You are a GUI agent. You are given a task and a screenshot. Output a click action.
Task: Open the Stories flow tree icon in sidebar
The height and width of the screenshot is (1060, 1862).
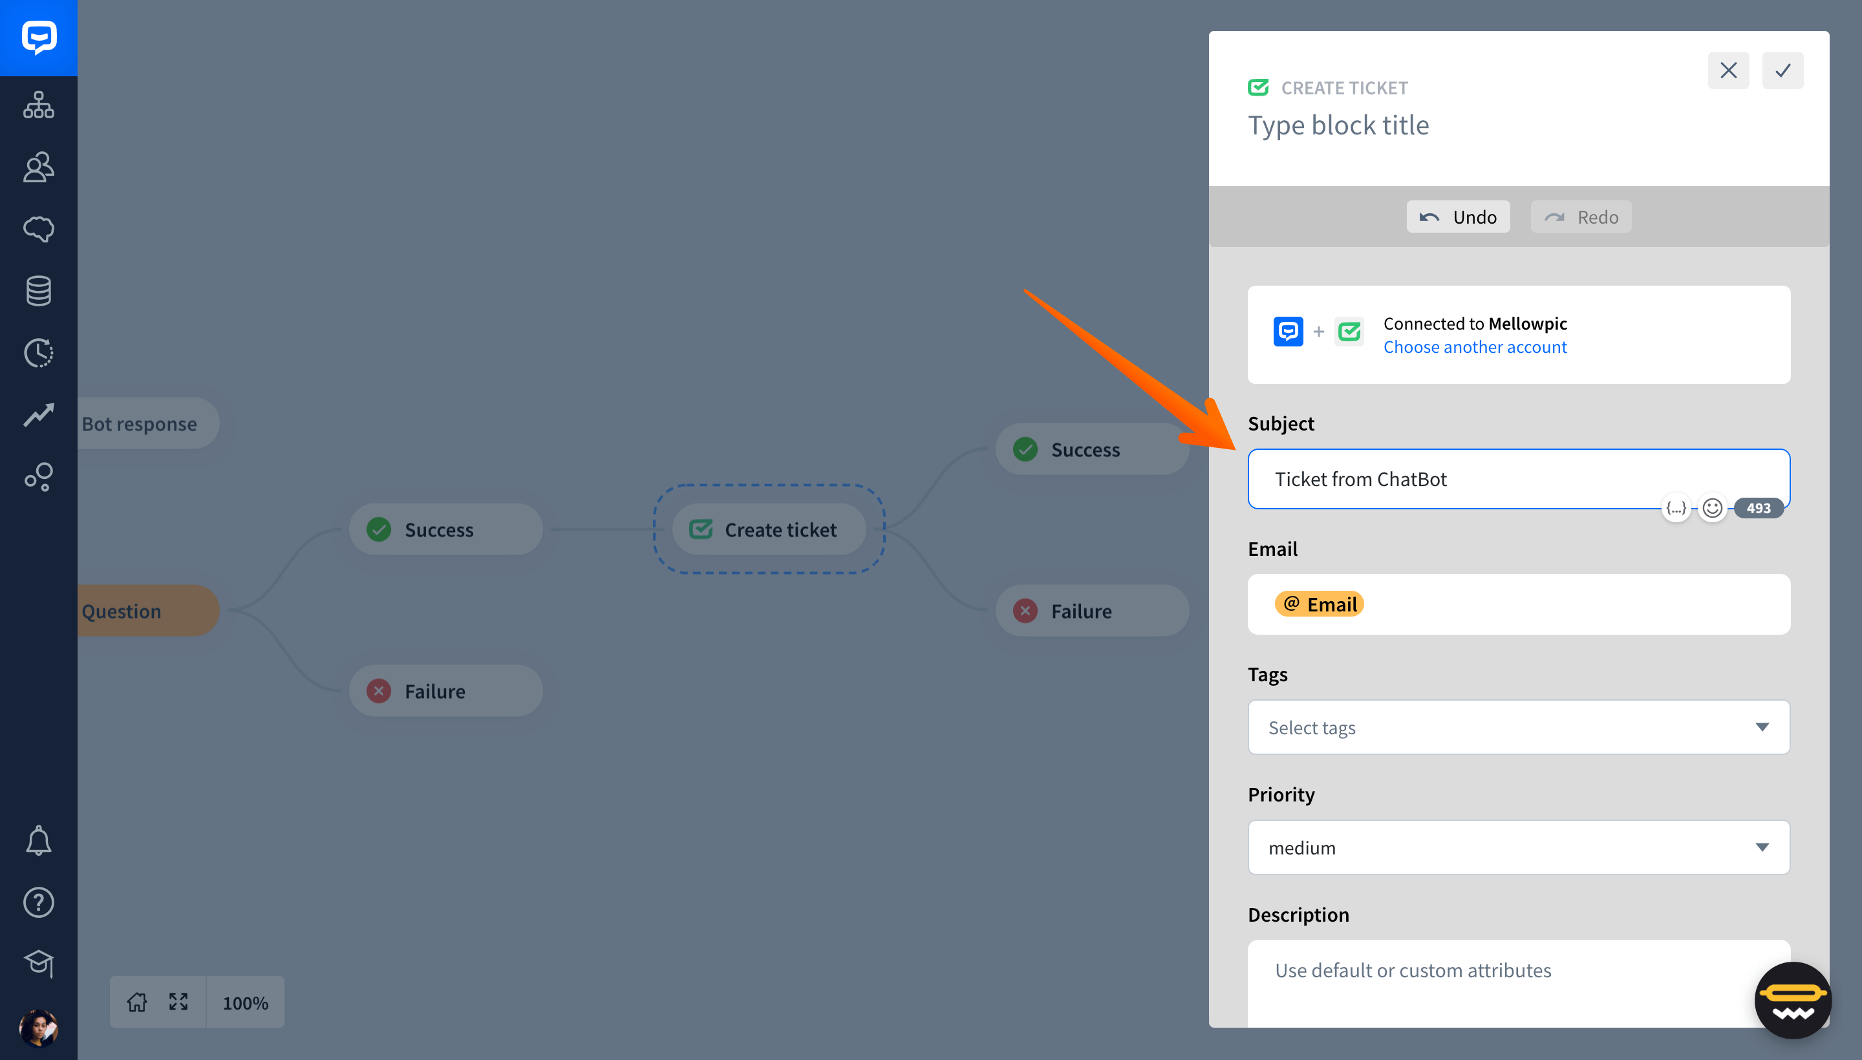point(39,105)
